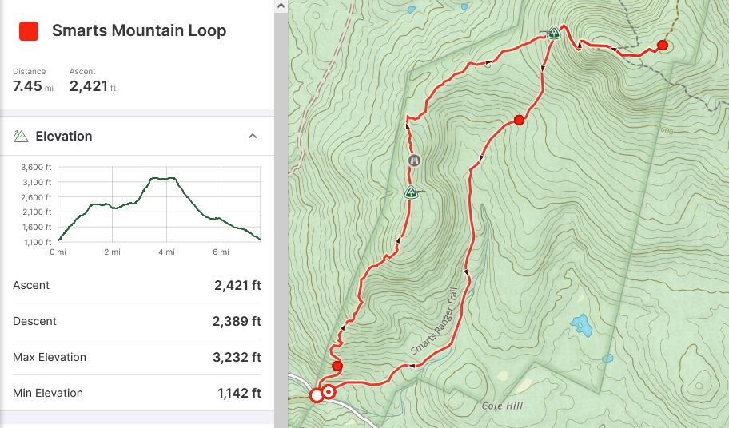This screenshot has width=729, height=428.
Task: Click the scroll up arrow above the map
Action: [x=281, y=6]
